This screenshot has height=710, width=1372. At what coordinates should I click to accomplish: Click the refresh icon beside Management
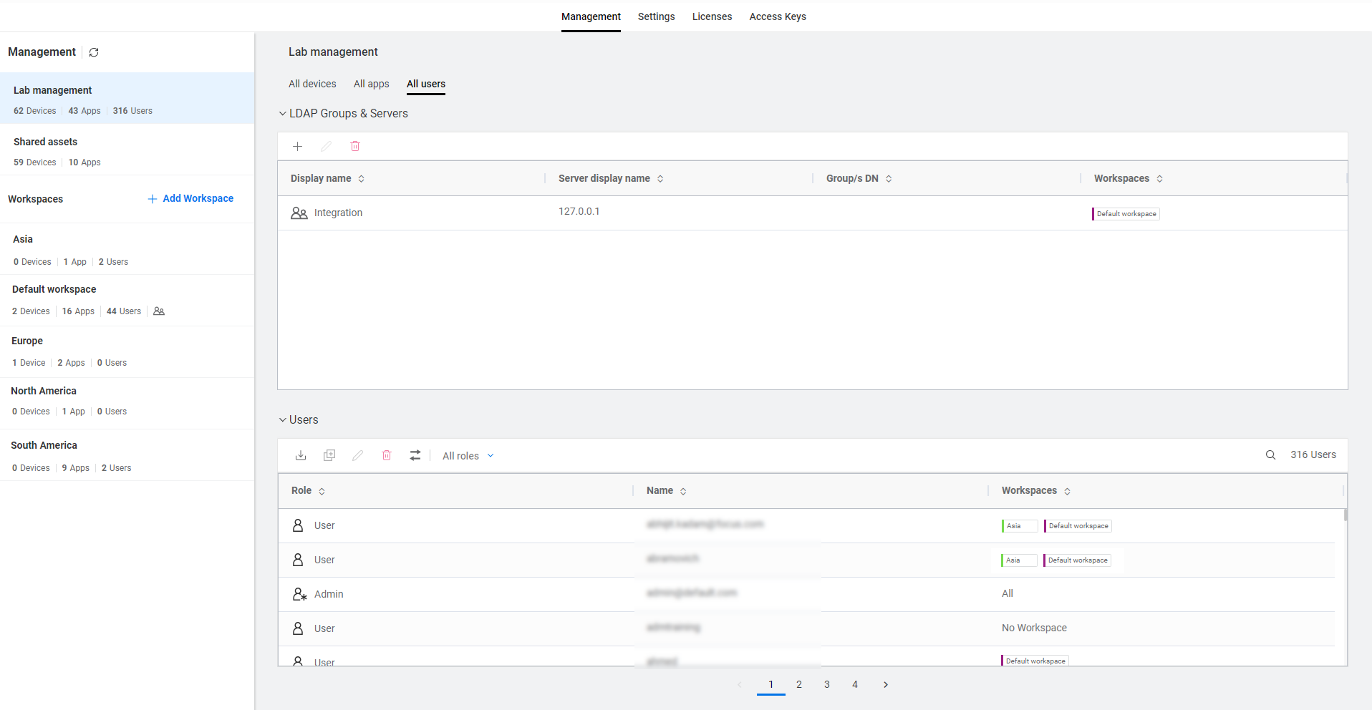tap(94, 52)
